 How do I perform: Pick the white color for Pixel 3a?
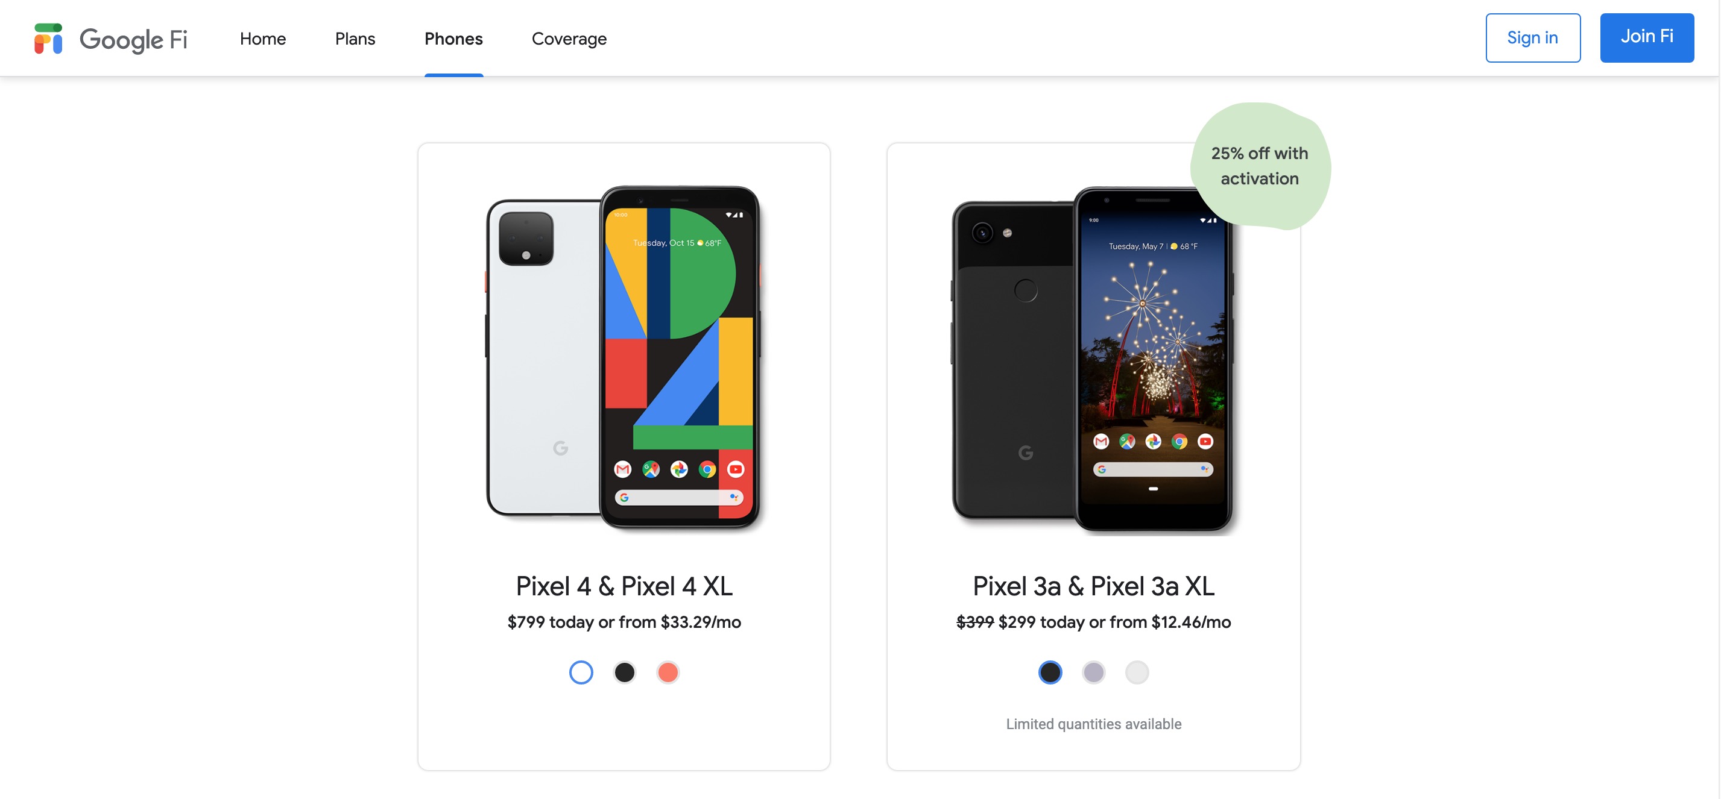[x=1137, y=672]
